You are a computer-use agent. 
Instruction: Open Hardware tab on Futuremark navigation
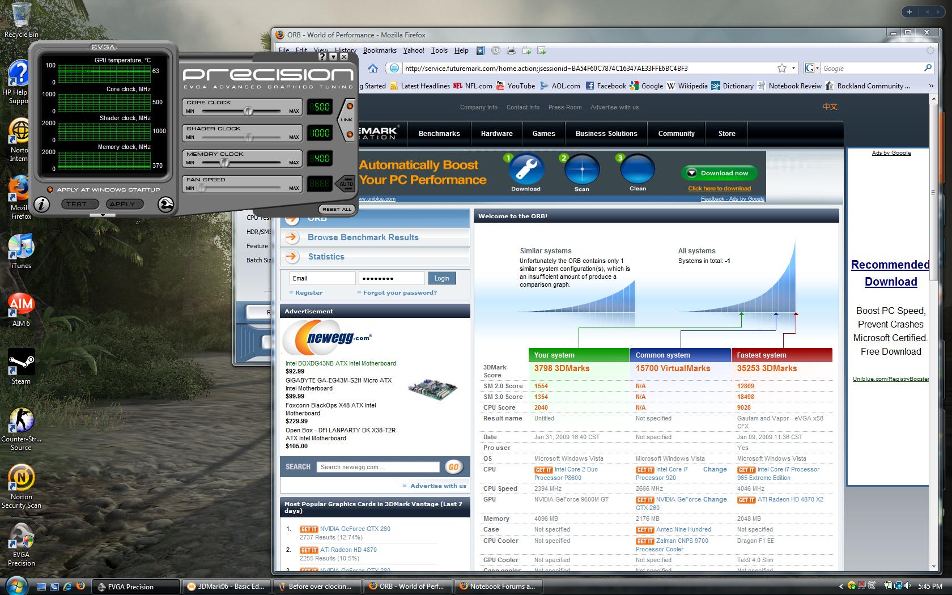(x=497, y=134)
